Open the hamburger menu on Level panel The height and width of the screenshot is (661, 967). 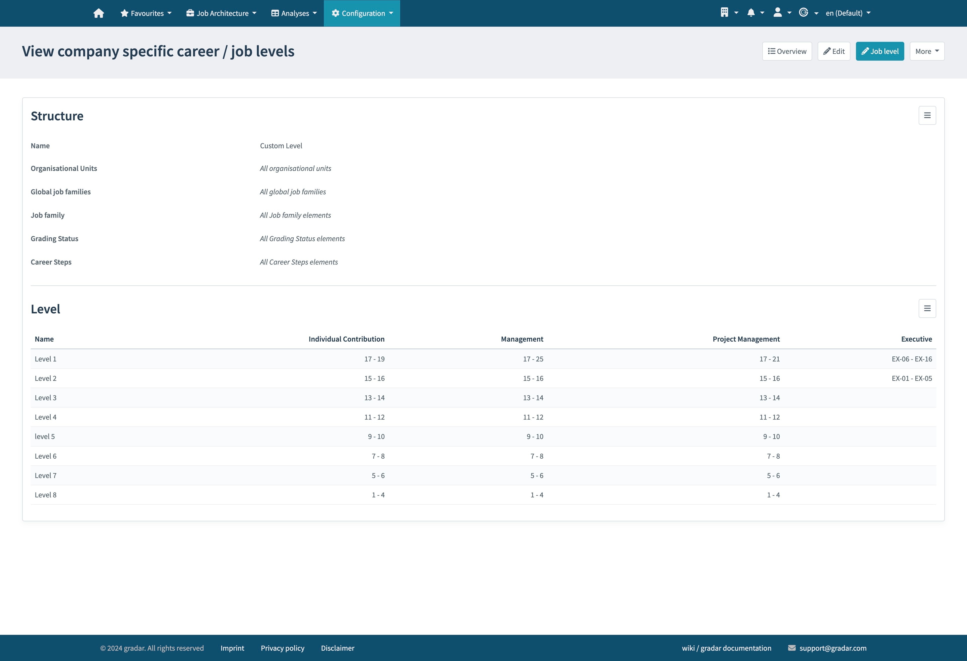[x=927, y=308]
